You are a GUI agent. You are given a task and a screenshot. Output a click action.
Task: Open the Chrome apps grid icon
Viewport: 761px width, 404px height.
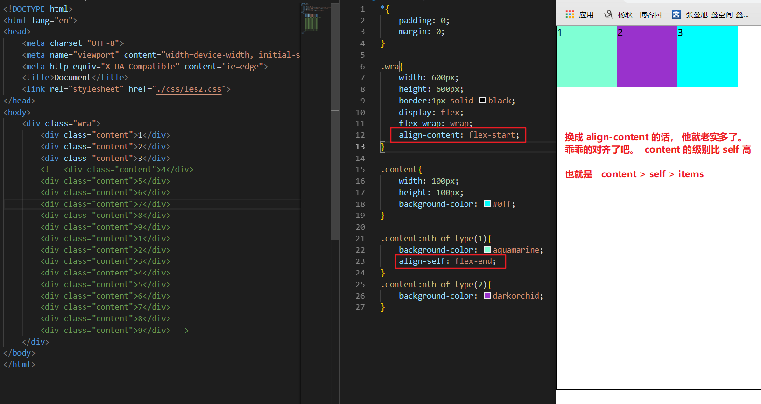pyautogui.click(x=570, y=14)
